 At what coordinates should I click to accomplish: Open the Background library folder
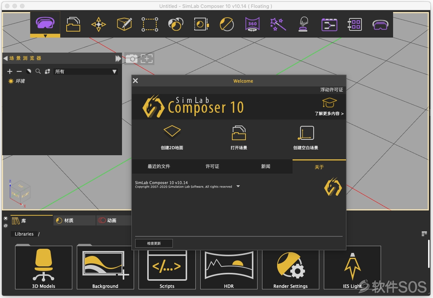click(x=105, y=267)
